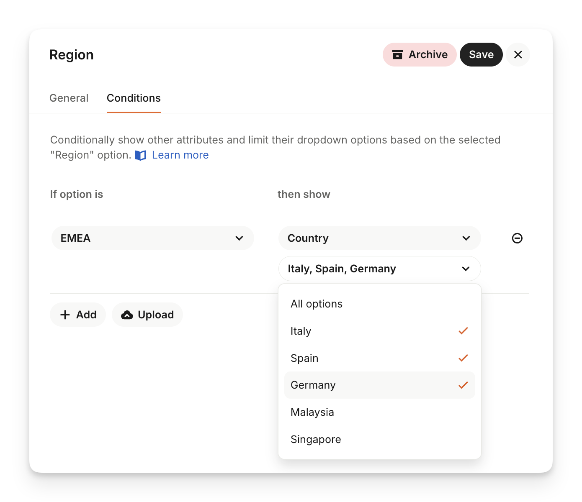Viewport: 582px width, 502px height.
Task: Select the Conditions tab
Action: (134, 98)
